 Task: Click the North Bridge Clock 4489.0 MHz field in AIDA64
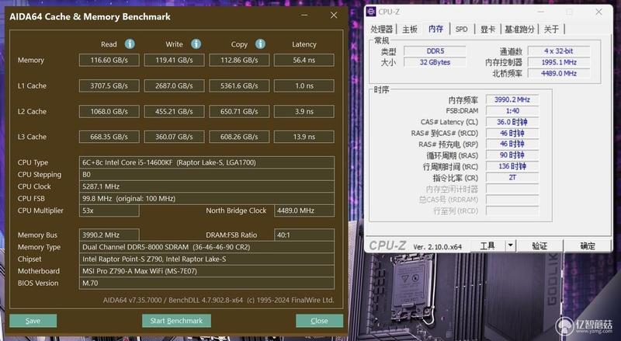304,211
